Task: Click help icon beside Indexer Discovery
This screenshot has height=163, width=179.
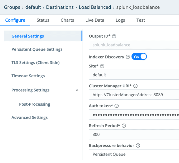Action: [x=128, y=57]
